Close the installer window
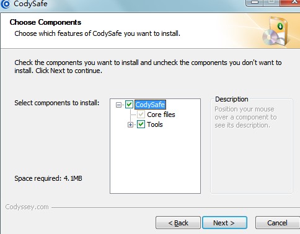Viewport: 300px width, 234px height. (x=291, y=2)
